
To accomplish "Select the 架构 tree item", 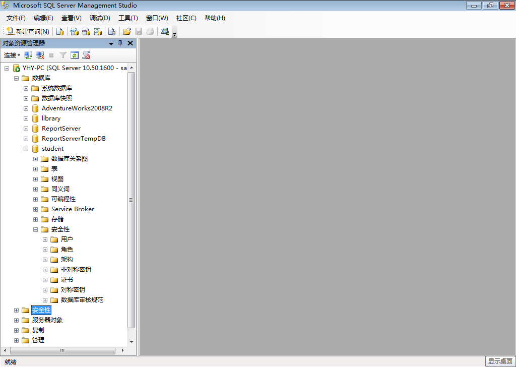I will point(67,260).
